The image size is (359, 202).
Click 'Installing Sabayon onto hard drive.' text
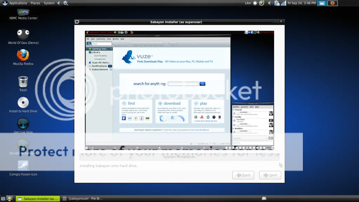(x=108, y=166)
